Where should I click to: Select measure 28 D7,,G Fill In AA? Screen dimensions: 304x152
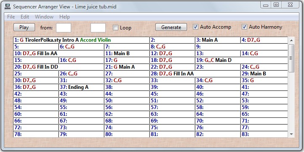[x=195, y=74]
